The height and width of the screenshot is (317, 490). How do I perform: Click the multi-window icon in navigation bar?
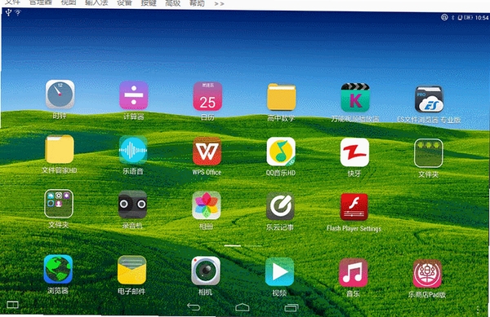(12, 305)
